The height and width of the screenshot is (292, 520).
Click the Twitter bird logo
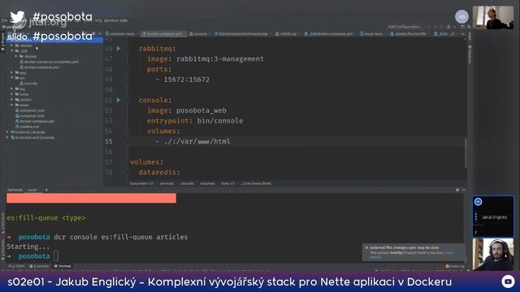tap(17, 17)
